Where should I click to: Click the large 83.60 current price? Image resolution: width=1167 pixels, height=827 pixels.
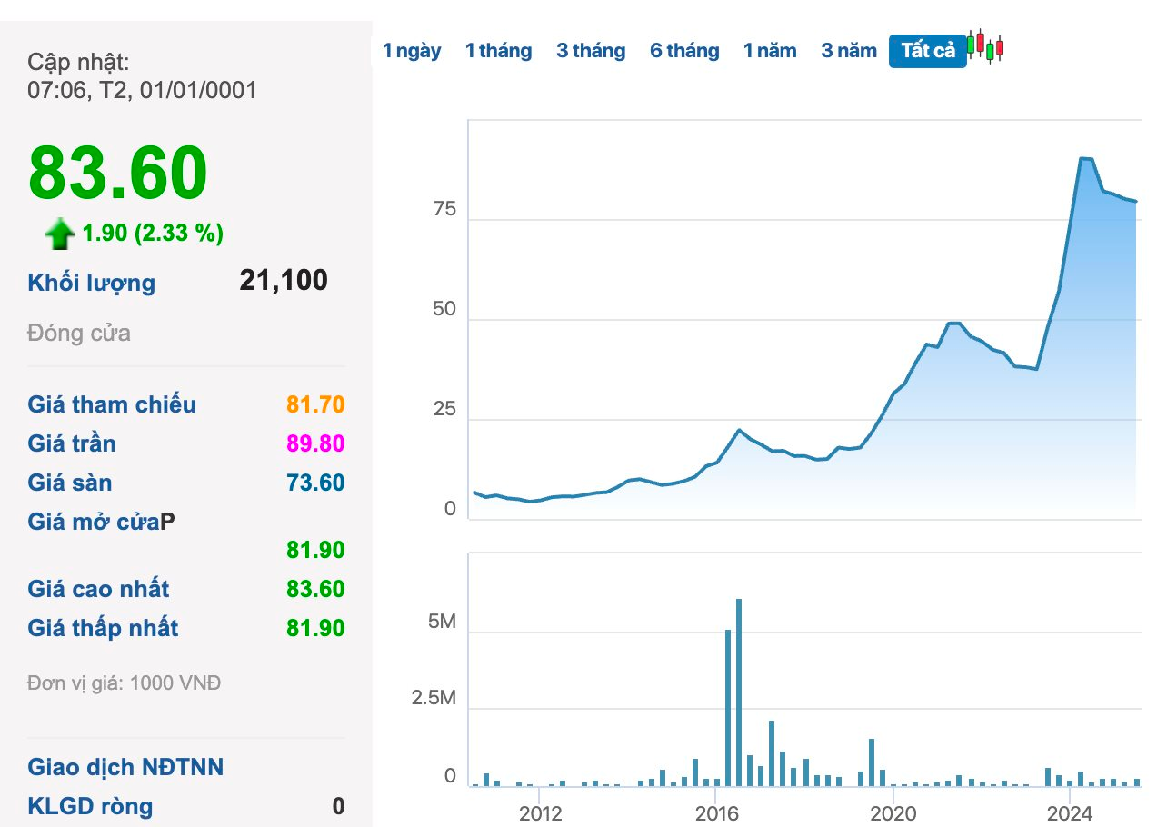coord(118,173)
